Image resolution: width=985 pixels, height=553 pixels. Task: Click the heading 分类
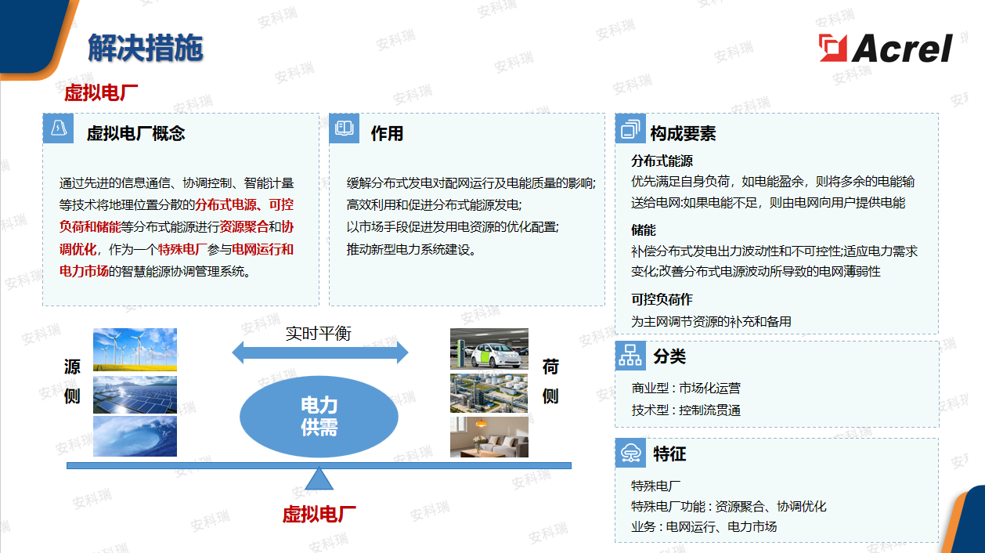(x=669, y=356)
